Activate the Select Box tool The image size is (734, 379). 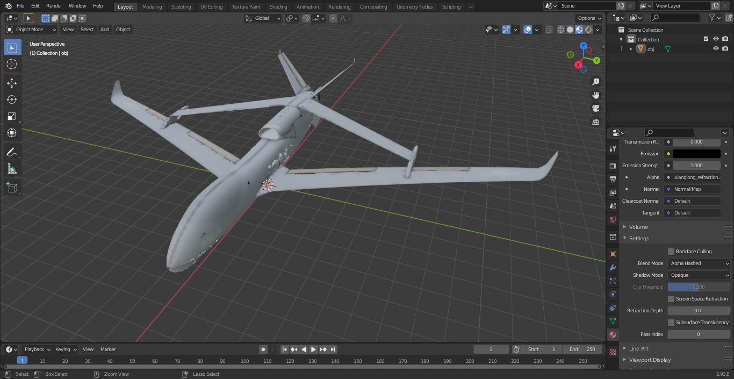(12, 48)
